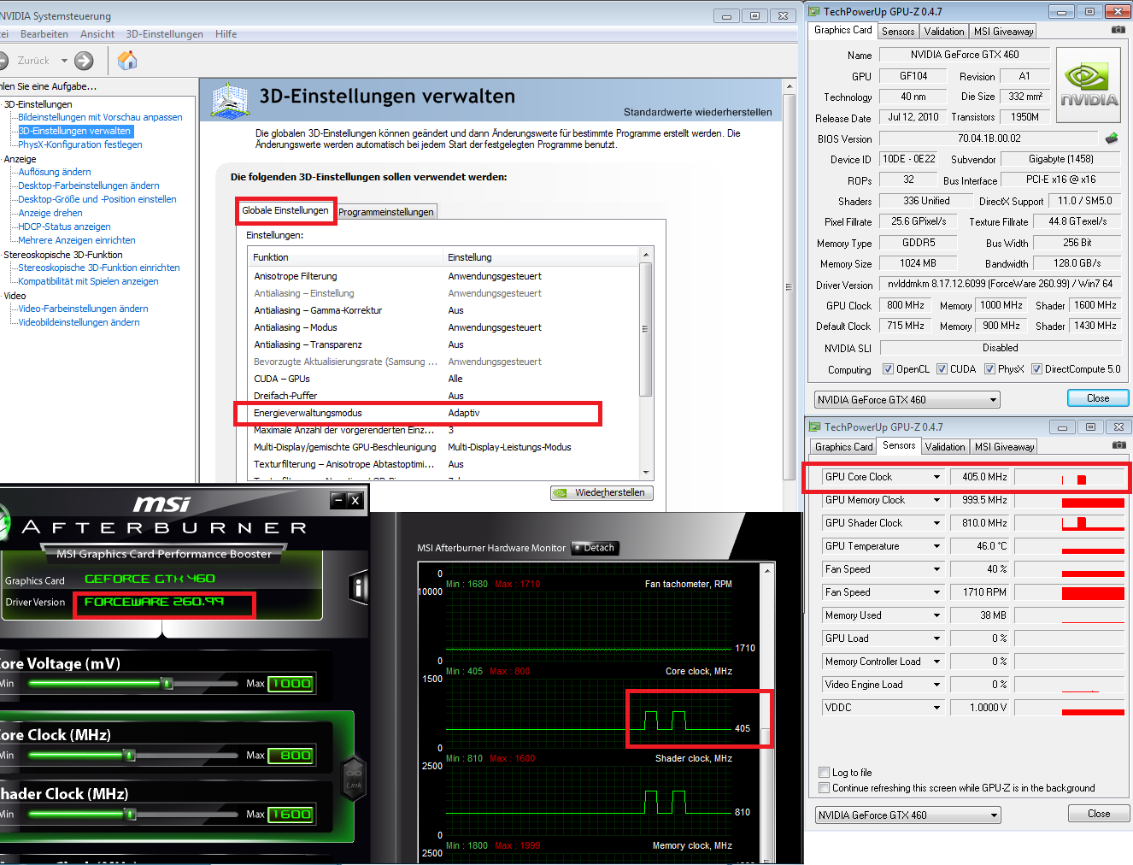Minimize the MSI Afterburner window

point(338,500)
